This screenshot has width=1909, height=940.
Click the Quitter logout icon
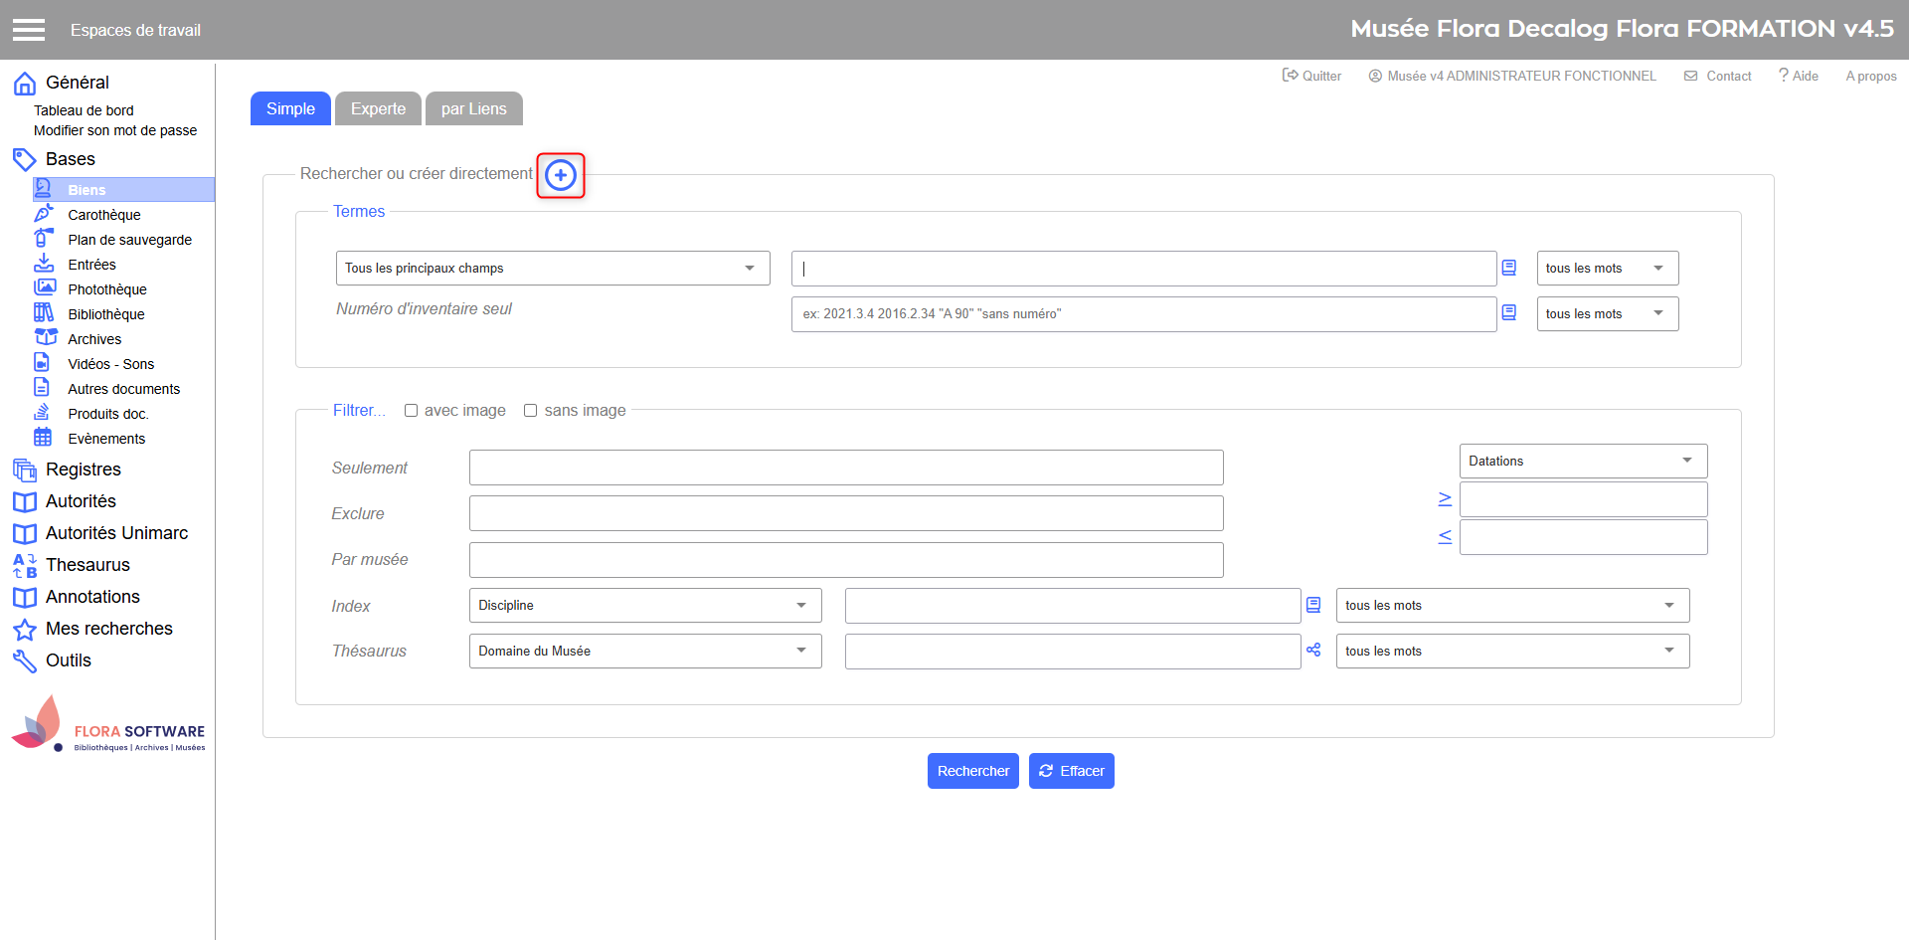pos(1291,76)
